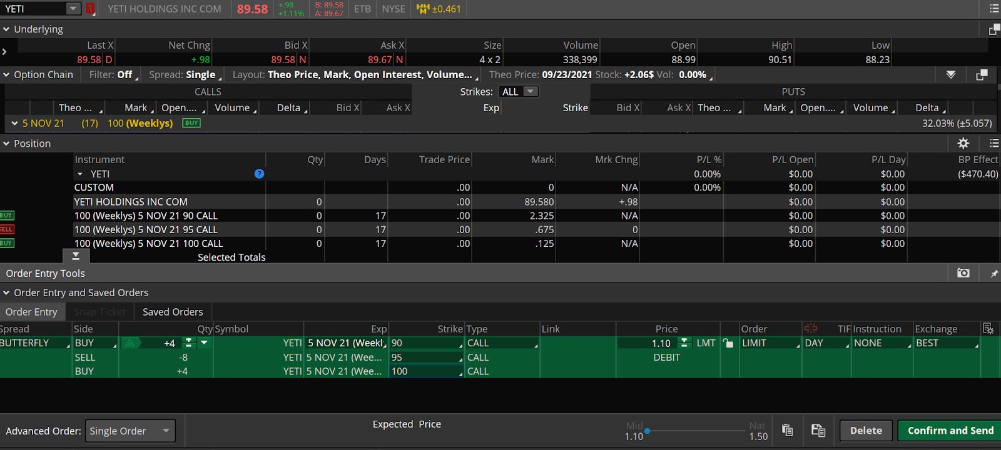
Task: Click the SELL tag beside 95 CALL
Action: point(6,229)
